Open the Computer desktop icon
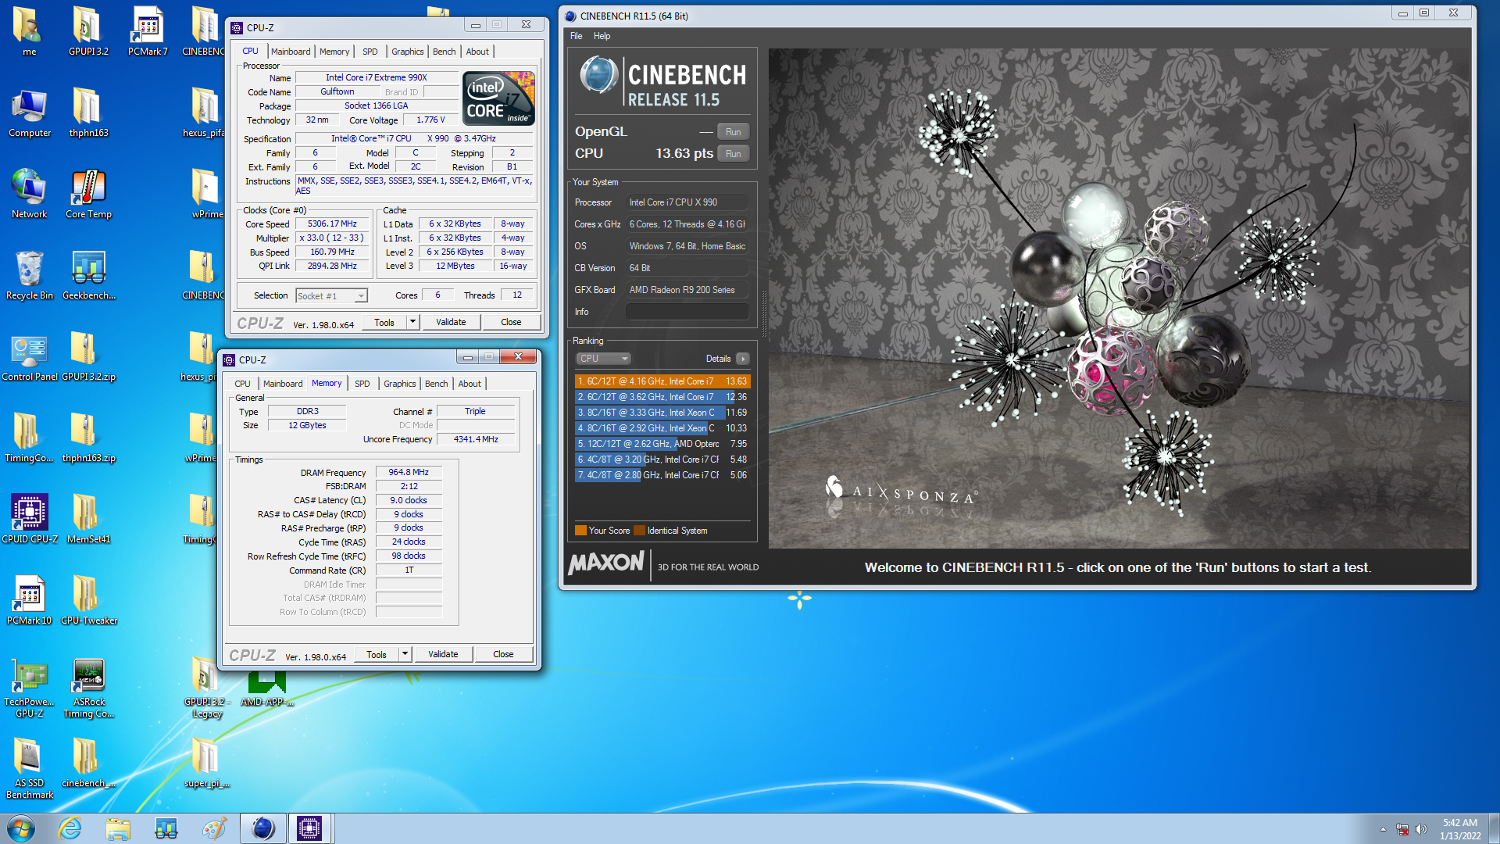The image size is (1500, 844). coord(30,113)
